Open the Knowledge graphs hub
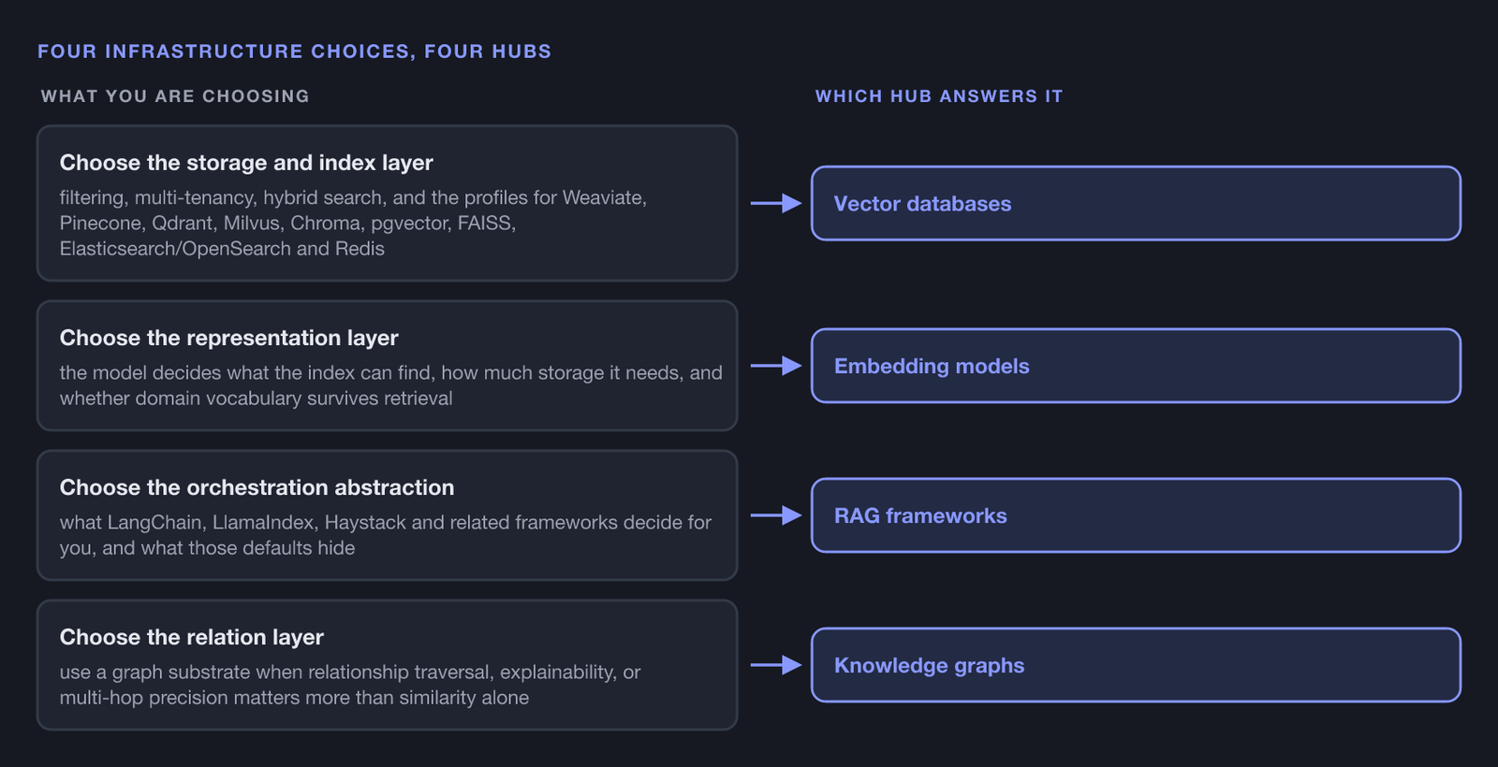 click(1136, 665)
